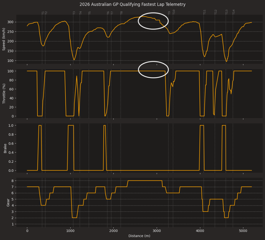This screenshot has height=240, width=265.
Task: Select the T8 turn marker label
Action: pyautogui.click(x=121, y=13)
